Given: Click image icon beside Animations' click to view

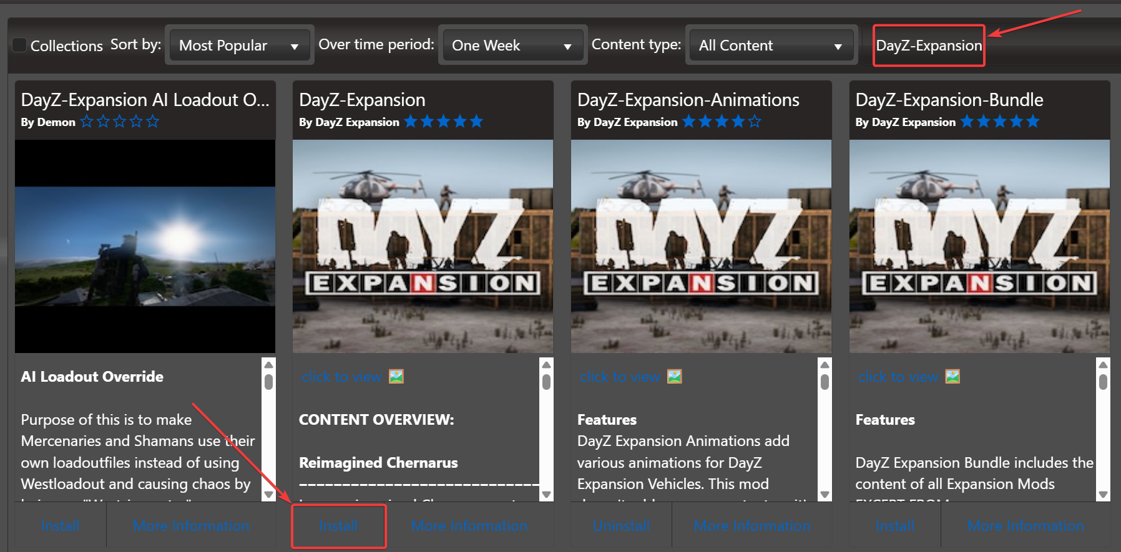Looking at the screenshot, I should (675, 376).
